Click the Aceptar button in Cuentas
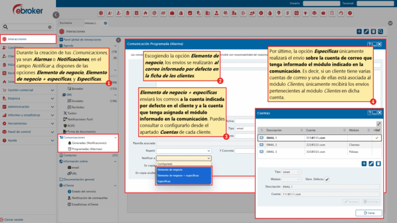The width and height of the screenshot is (397, 223). (351, 202)
